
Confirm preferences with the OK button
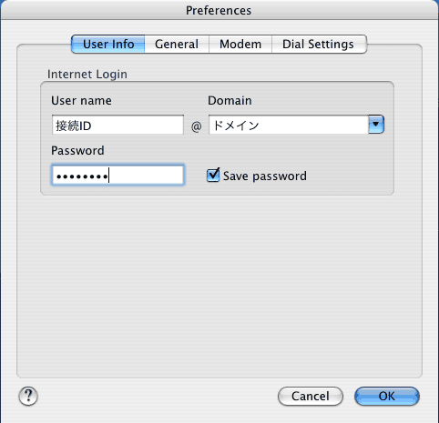point(387,396)
